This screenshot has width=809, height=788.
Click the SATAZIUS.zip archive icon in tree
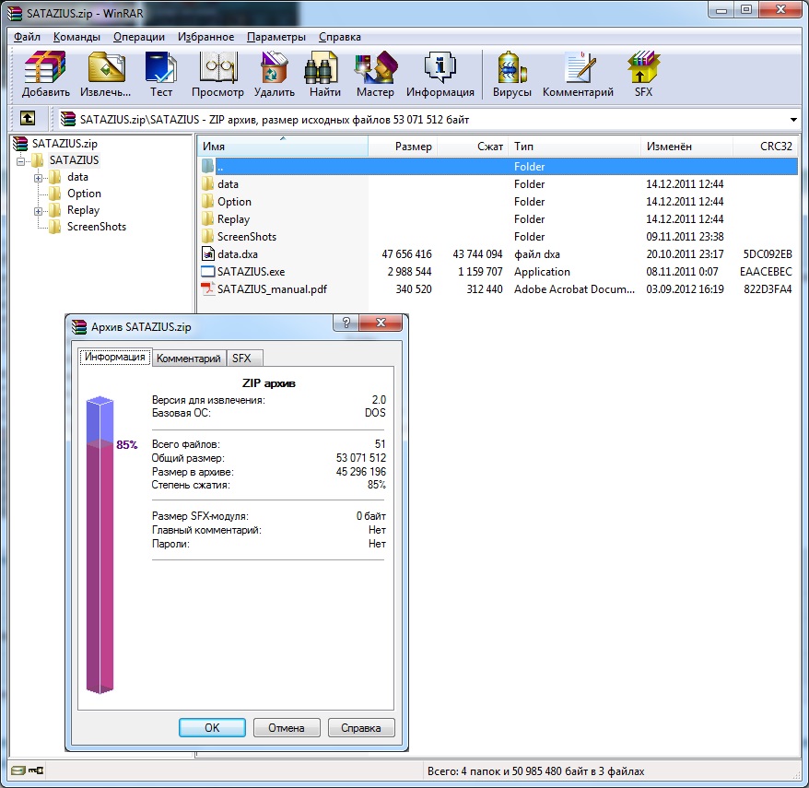pyautogui.click(x=20, y=144)
